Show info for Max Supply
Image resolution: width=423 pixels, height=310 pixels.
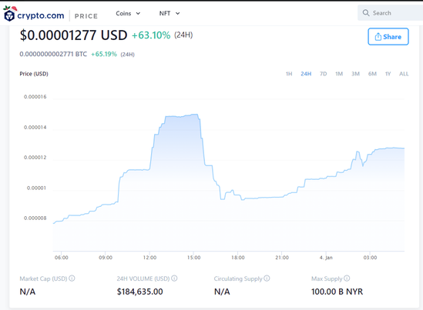[347, 278]
